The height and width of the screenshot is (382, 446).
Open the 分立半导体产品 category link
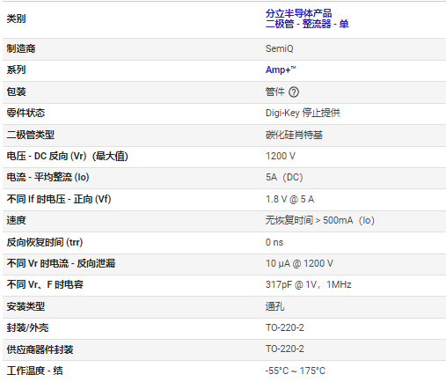(x=298, y=13)
